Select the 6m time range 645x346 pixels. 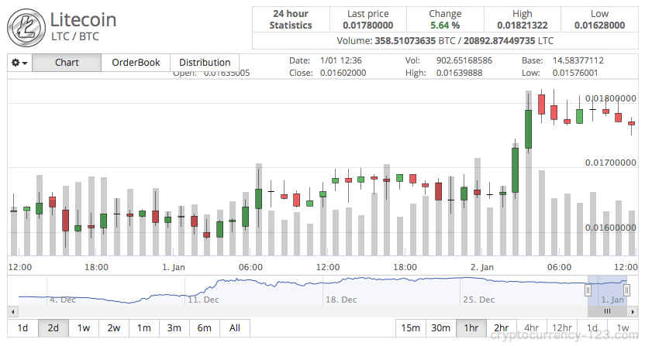pyautogui.click(x=205, y=328)
